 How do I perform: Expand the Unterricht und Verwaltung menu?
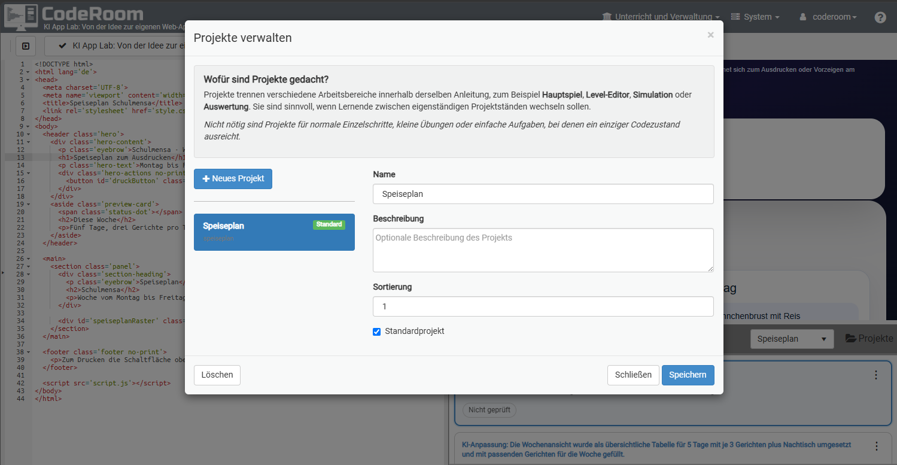point(661,17)
